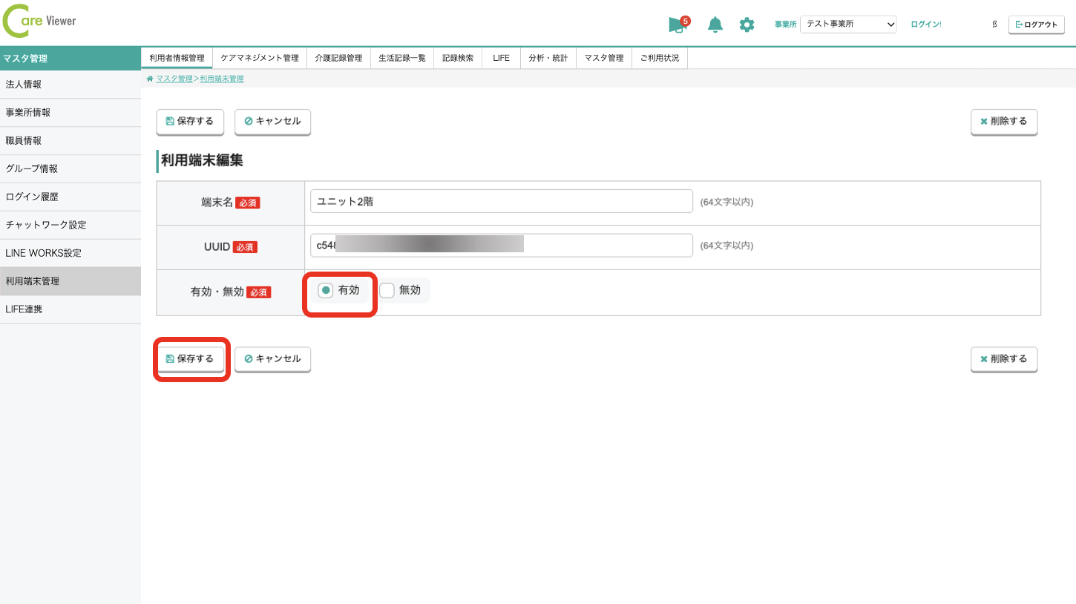This screenshot has height=604, width=1076.
Task: Click the UUID input field
Action: 501,246
